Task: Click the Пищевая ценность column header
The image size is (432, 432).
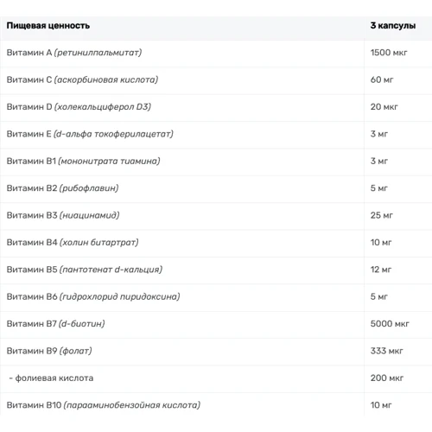Action: (x=48, y=26)
